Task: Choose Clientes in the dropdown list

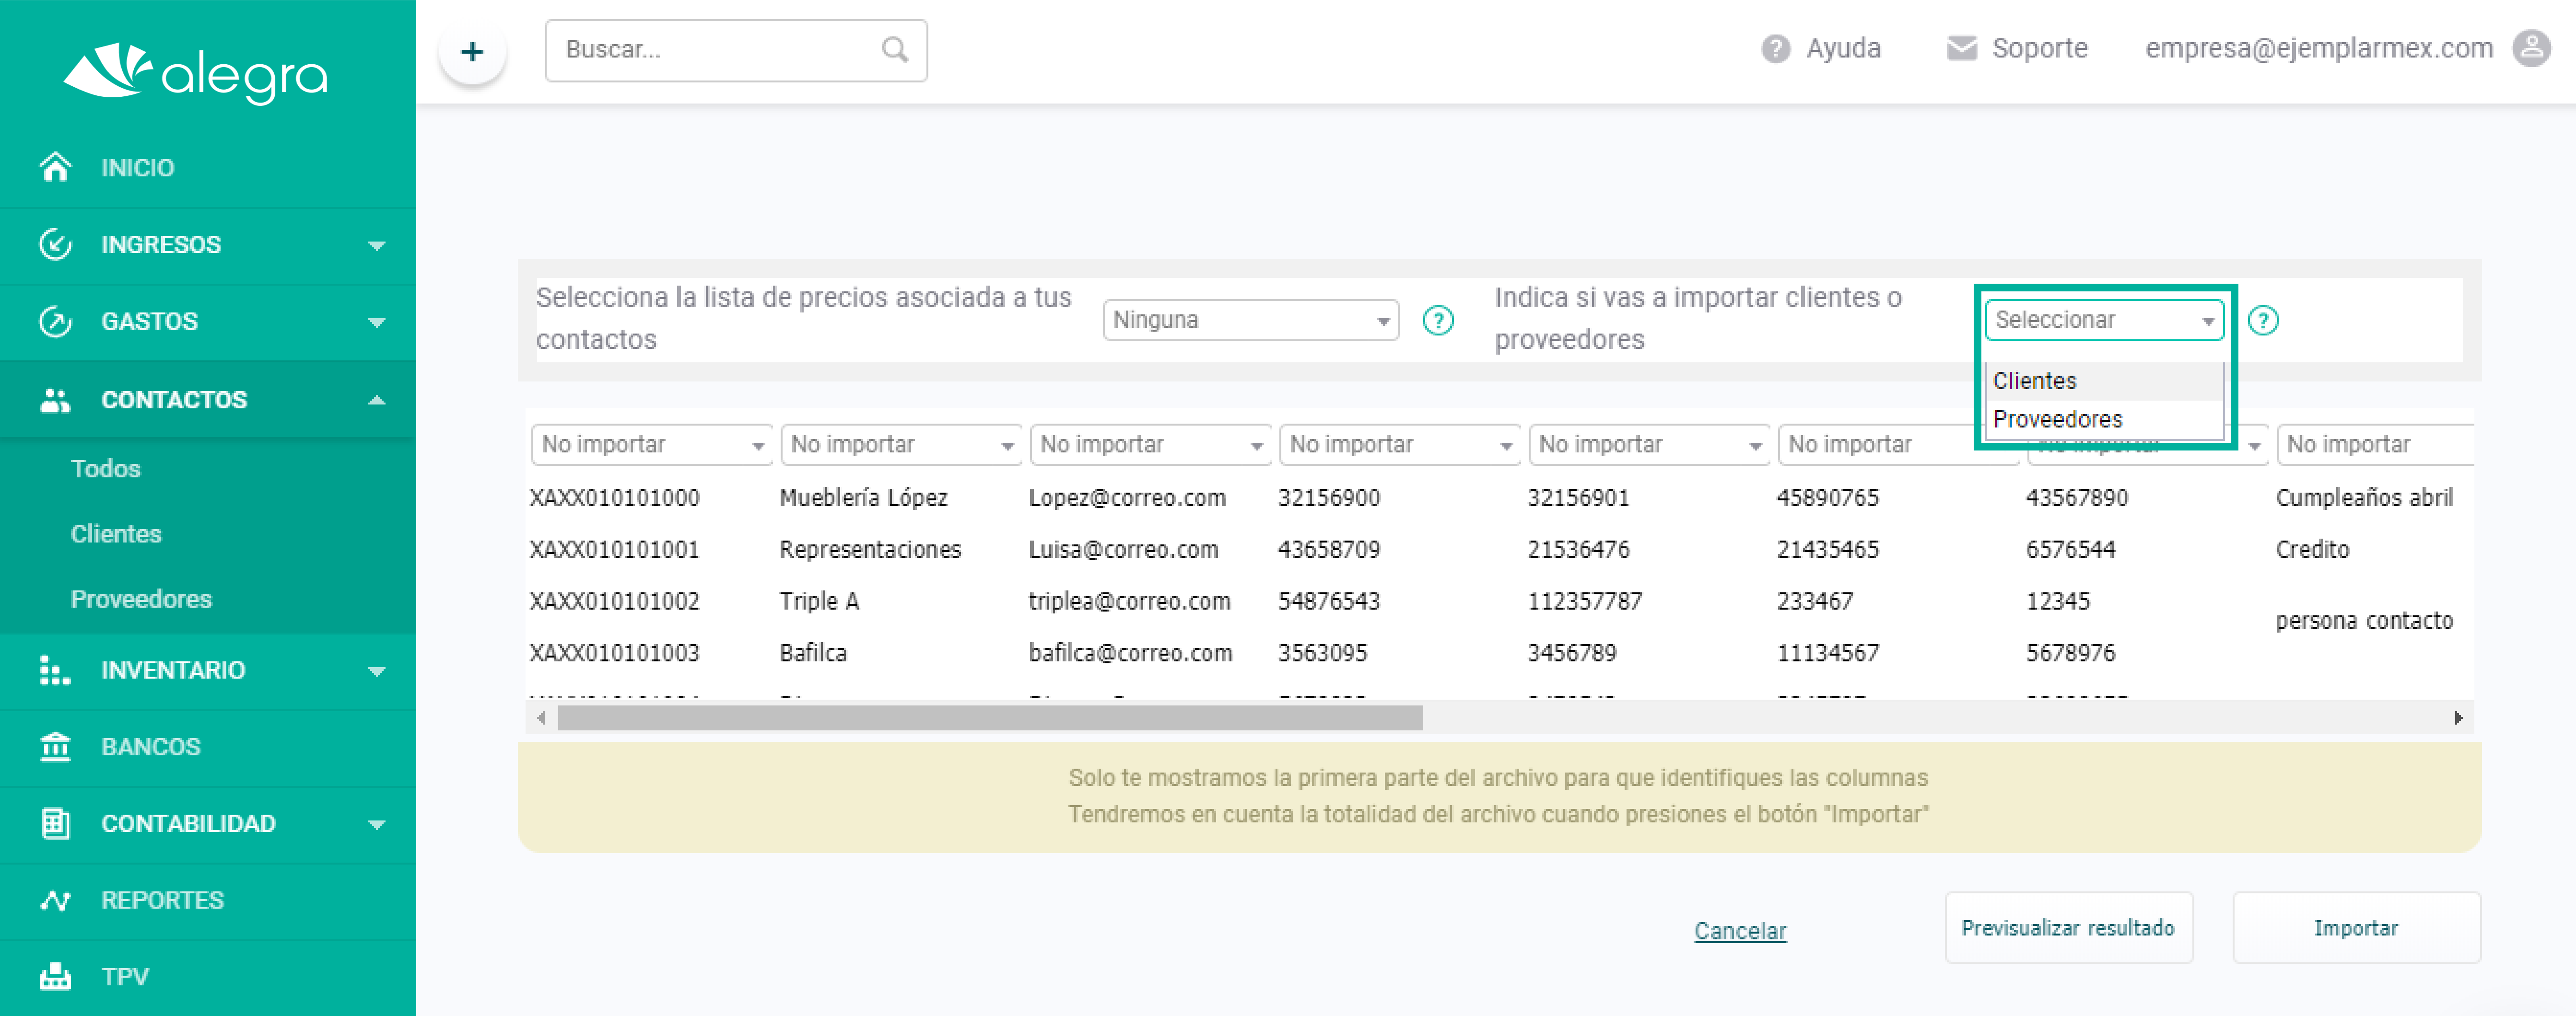Action: pos(2104,381)
